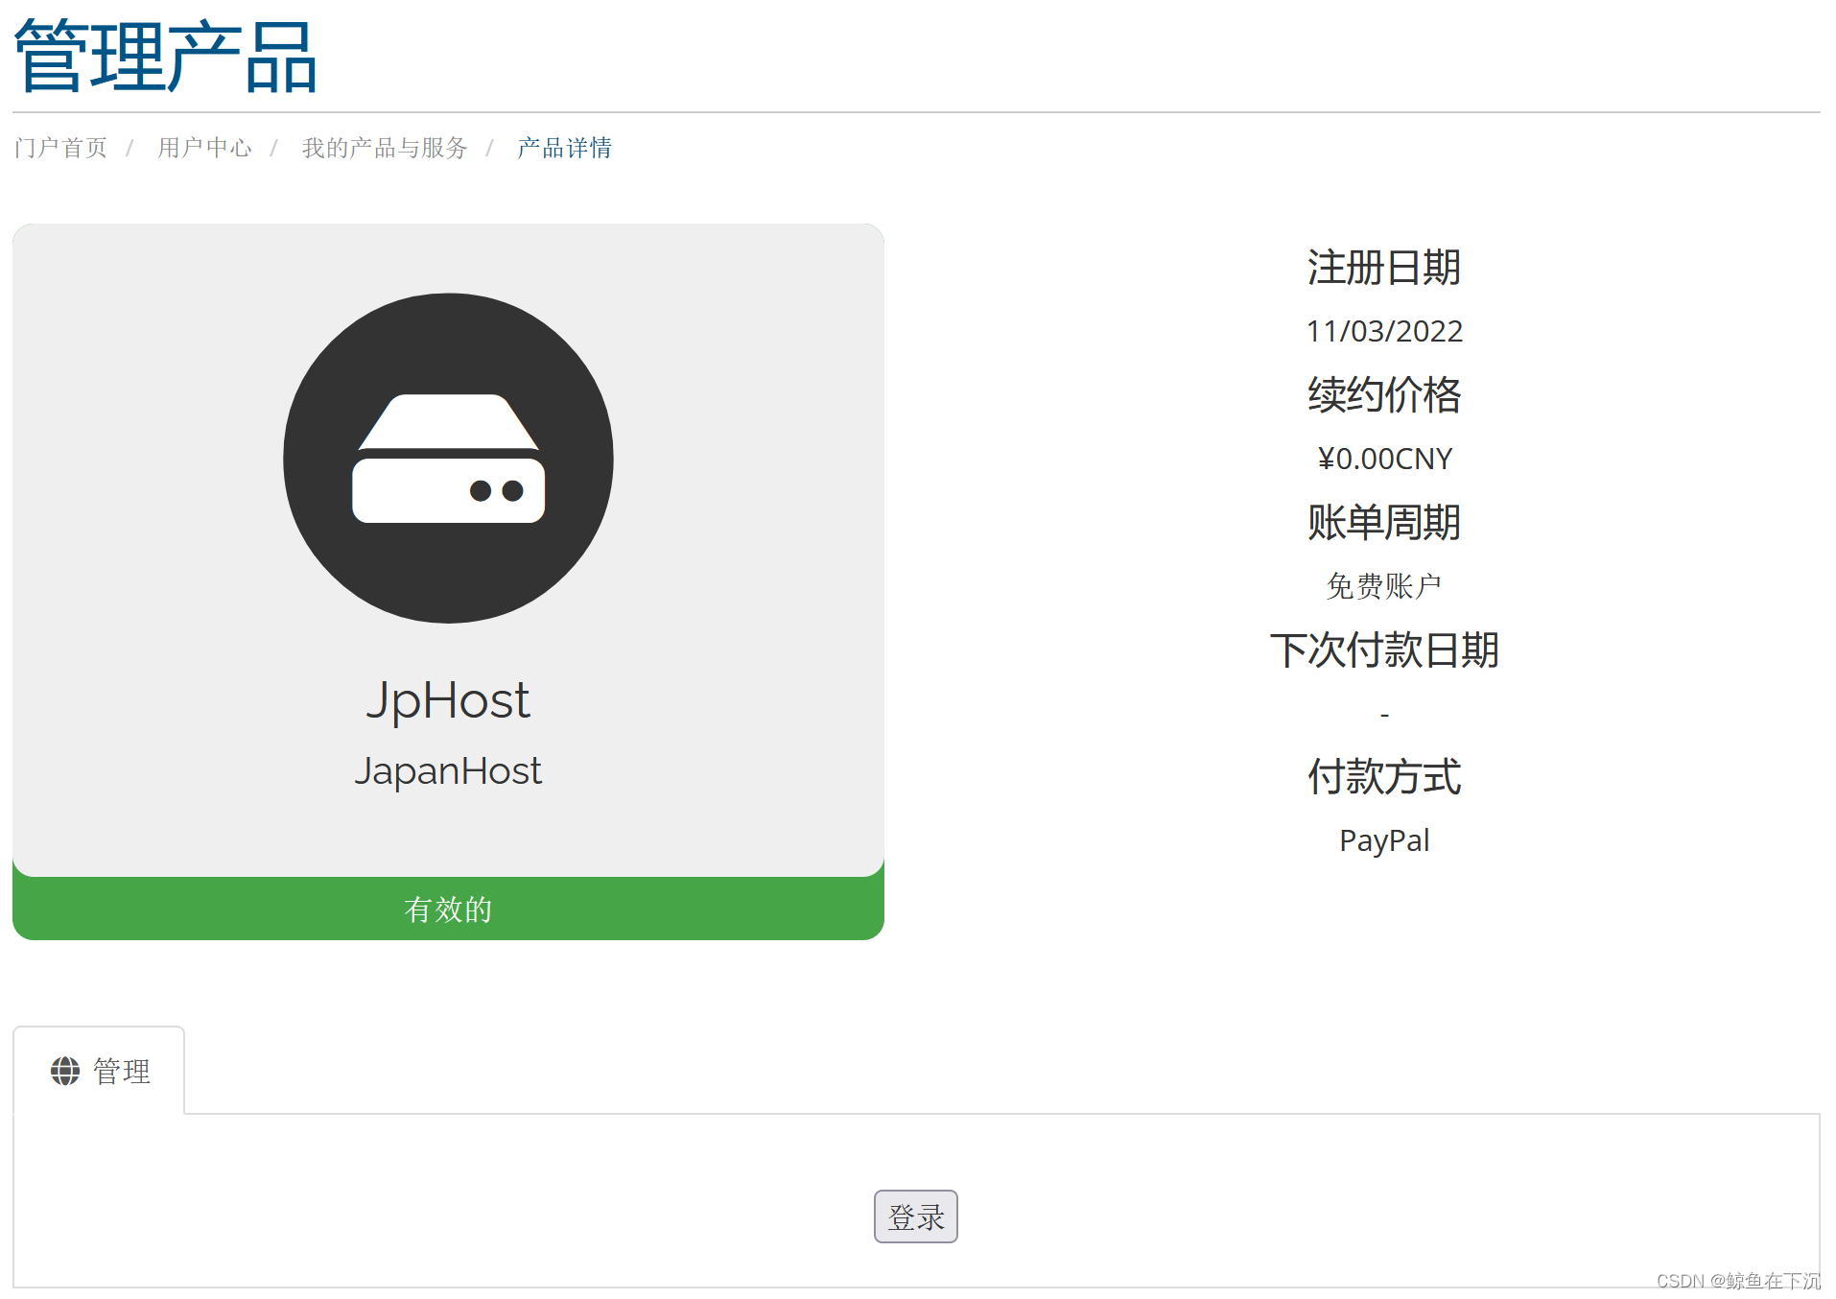This screenshot has width=1836, height=1299.
Task: Click the 续约价格 label
Action: click(x=1384, y=394)
